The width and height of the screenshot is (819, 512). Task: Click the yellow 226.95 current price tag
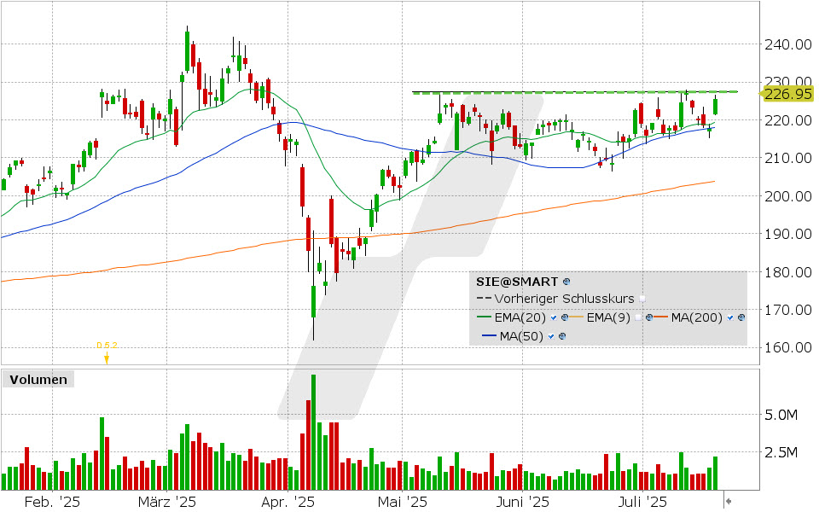coord(786,94)
